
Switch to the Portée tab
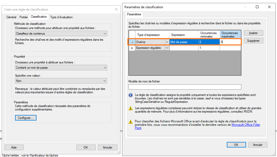[24, 17]
